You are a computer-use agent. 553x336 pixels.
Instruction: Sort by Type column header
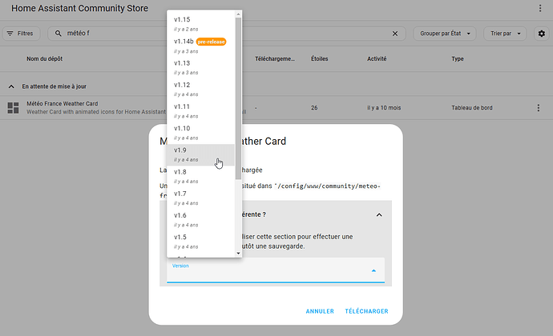(x=458, y=59)
